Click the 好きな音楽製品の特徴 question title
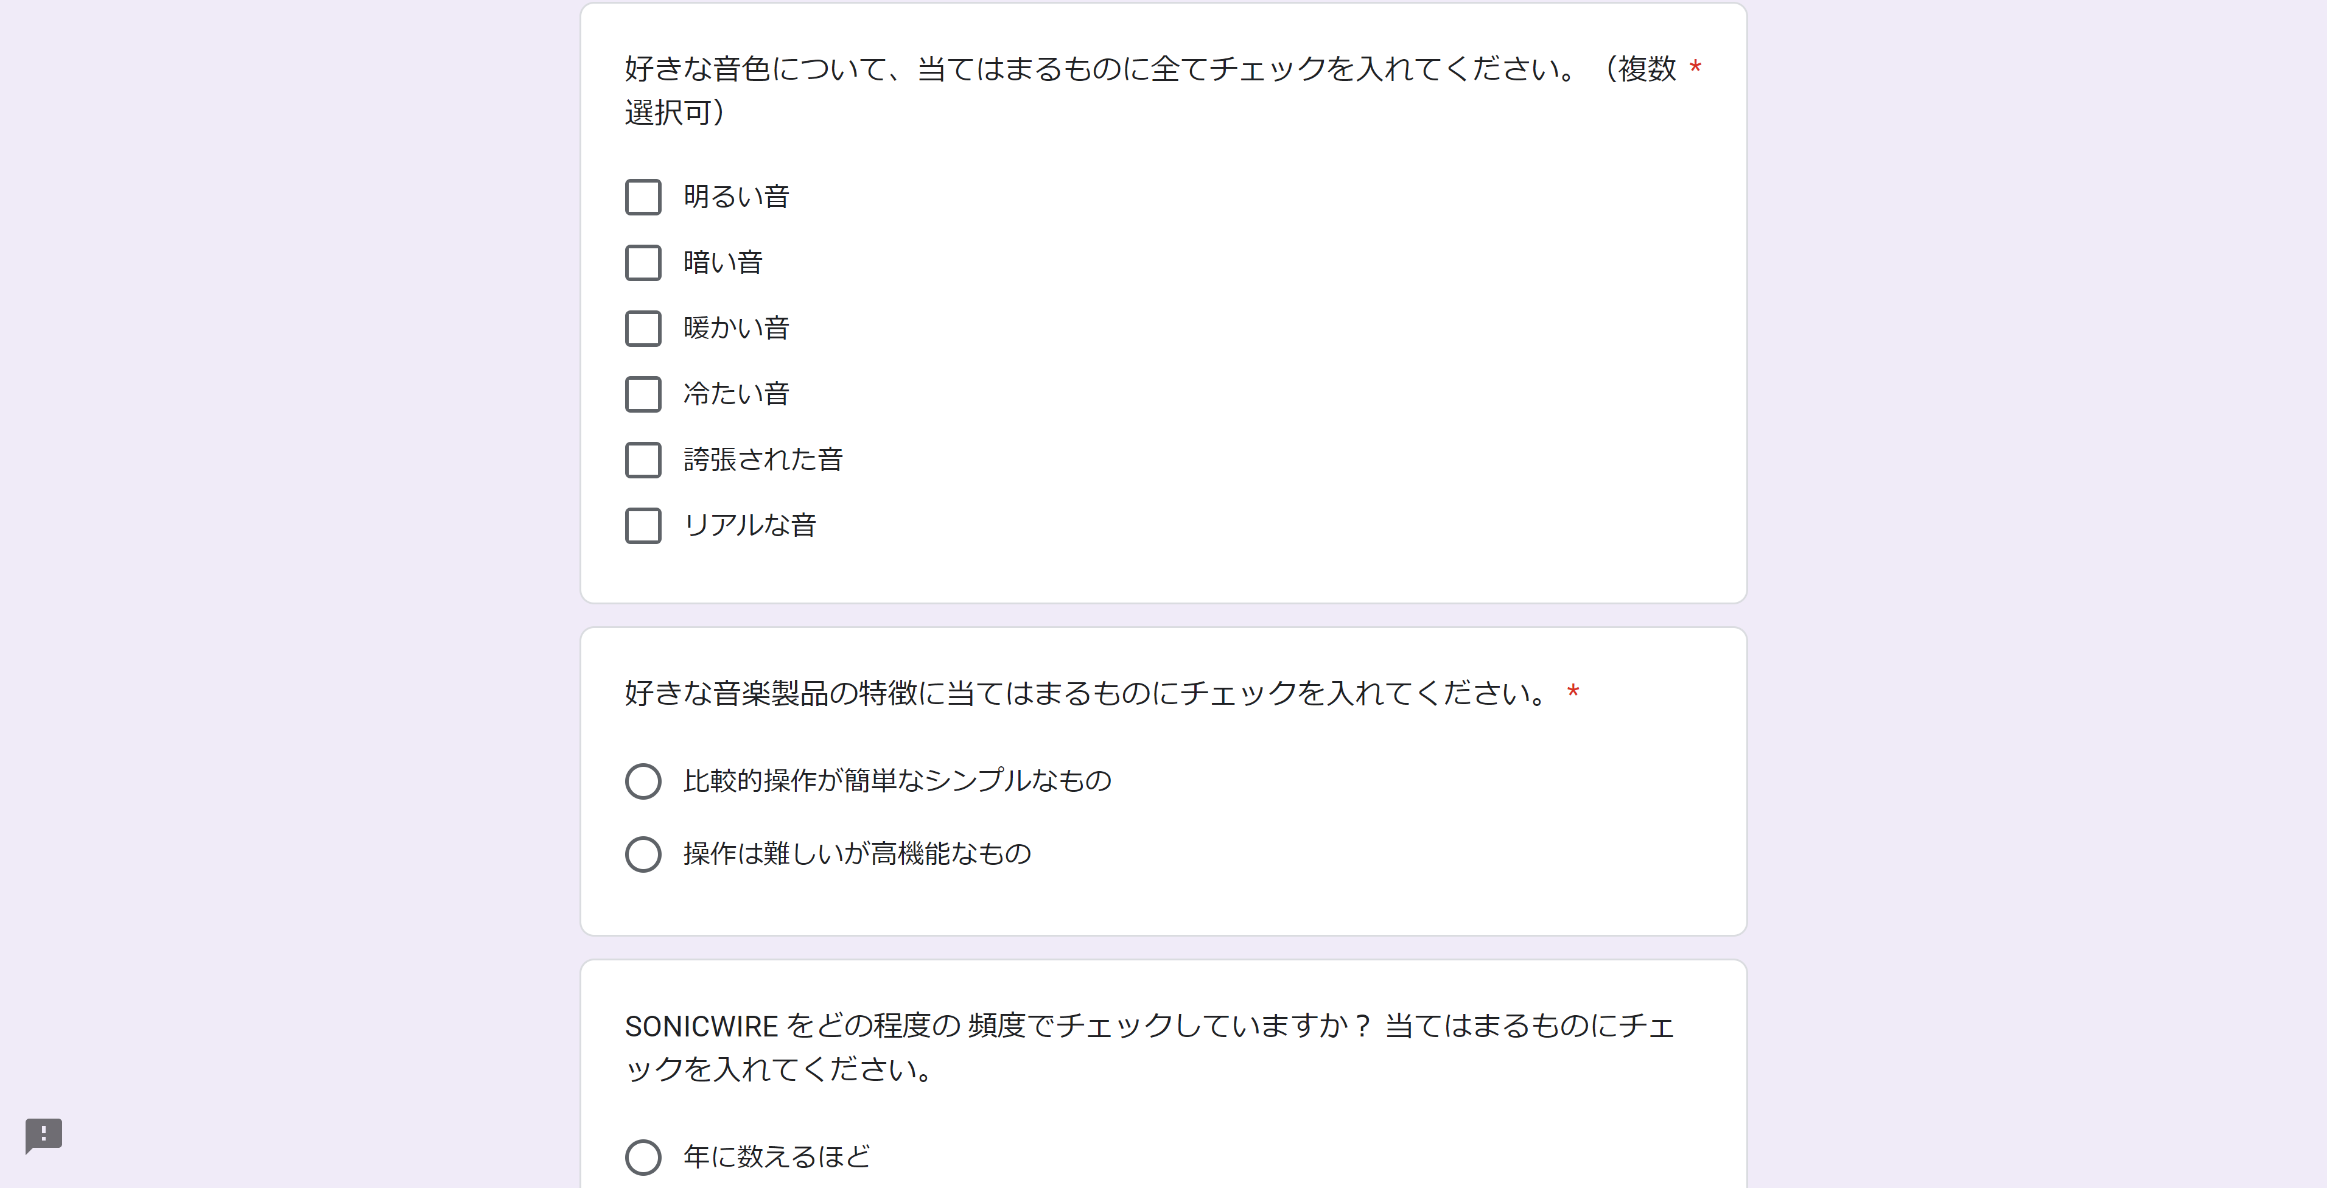2327x1188 pixels. [x=1088, y=693]
